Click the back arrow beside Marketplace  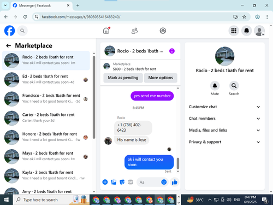9,45
